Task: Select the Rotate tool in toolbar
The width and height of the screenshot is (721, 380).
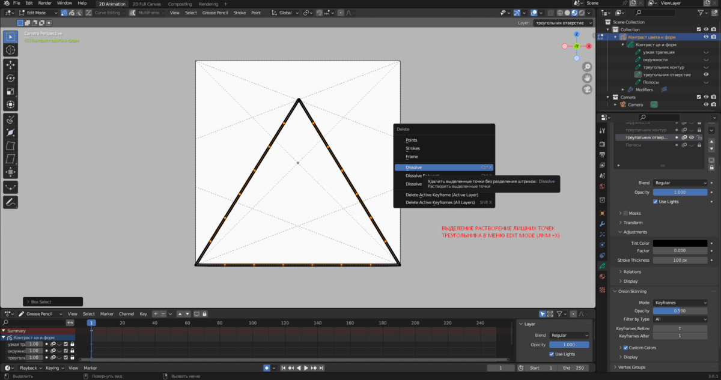Action: pos(11,78)
